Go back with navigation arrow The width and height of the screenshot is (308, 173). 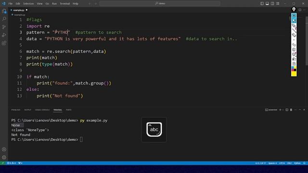pyautogui.click(x=90, y=3)
